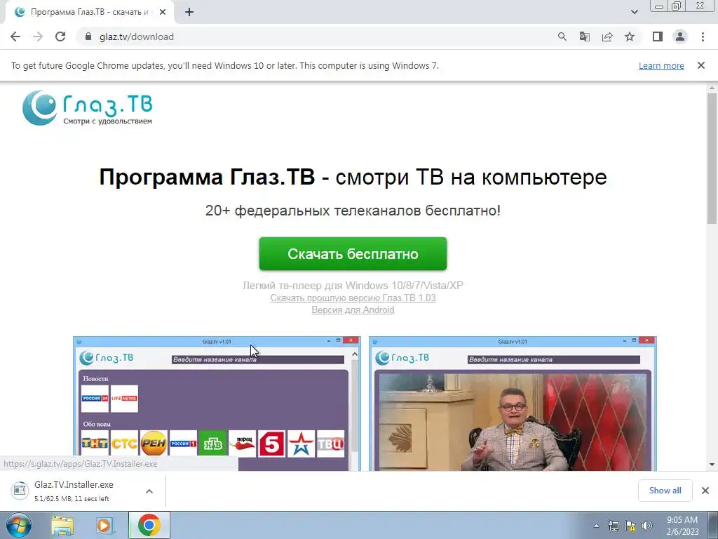The image size is (718, 539).
Task: Click the Show all downloads button
Action: 665,491
